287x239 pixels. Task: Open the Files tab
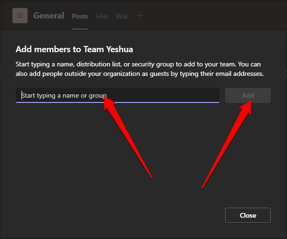pyautogui.click(x=101, y=16)
